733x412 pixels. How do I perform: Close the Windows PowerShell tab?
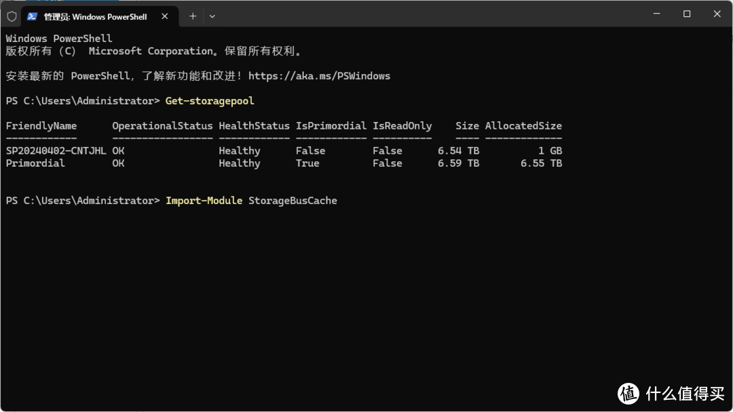164,16
